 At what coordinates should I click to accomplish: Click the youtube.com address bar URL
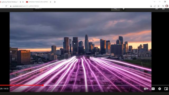pos(26,6)
